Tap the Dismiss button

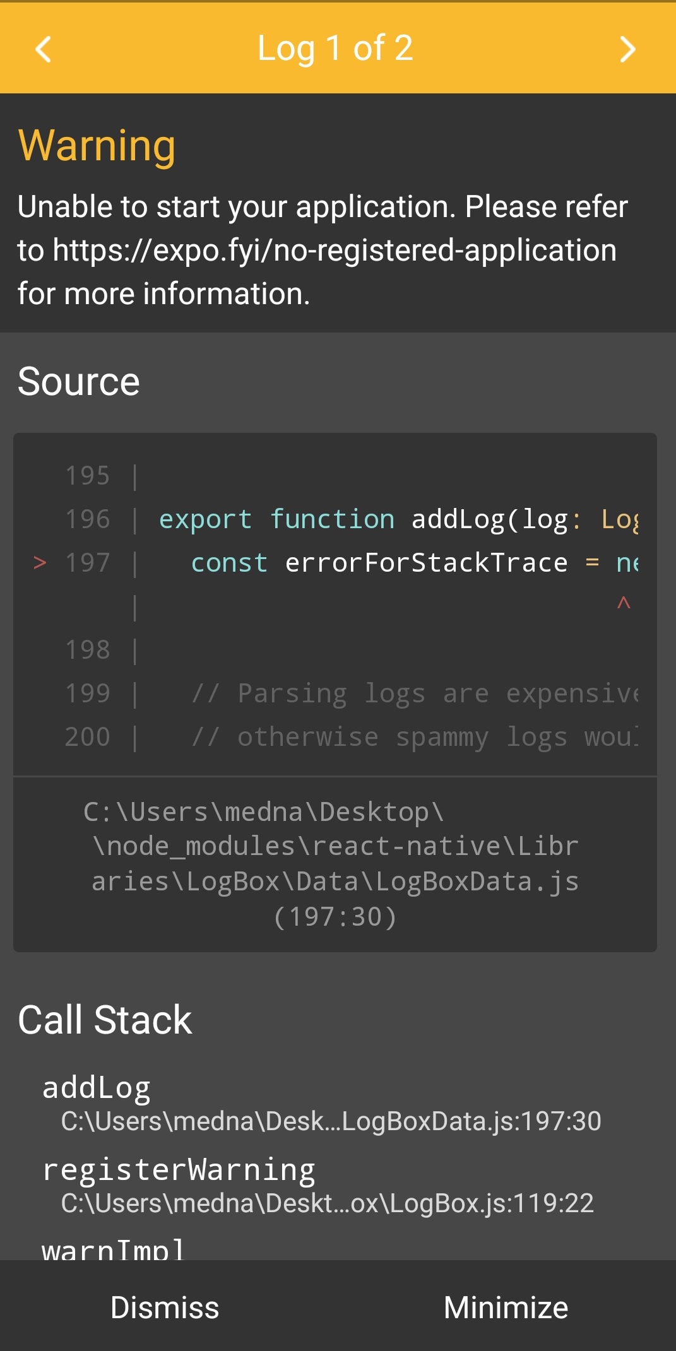[165, 1307]
